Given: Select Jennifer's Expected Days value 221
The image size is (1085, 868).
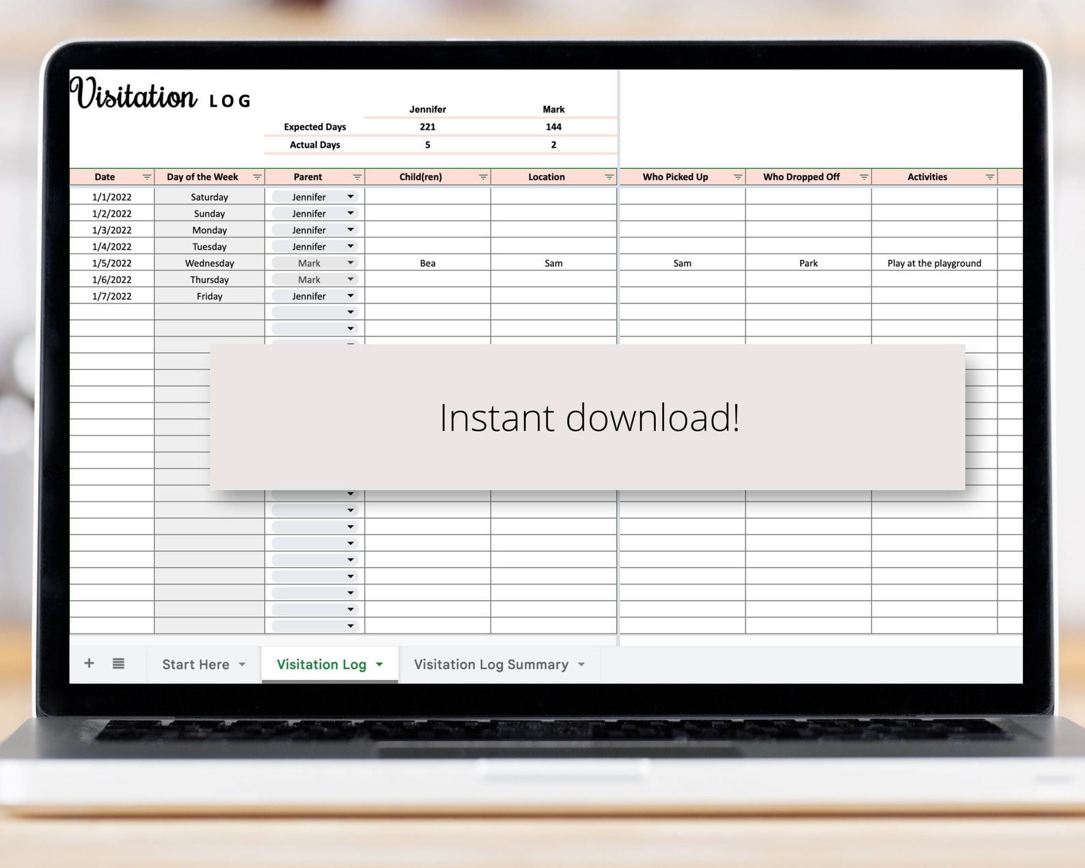Looking at the screenshot, I should [428, 127].
